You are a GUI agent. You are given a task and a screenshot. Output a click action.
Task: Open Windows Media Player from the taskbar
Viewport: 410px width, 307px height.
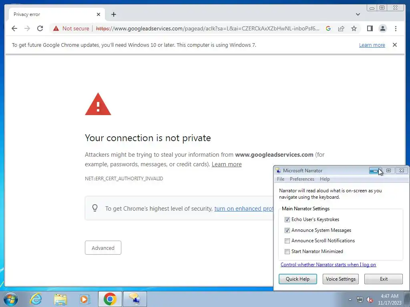85,299
